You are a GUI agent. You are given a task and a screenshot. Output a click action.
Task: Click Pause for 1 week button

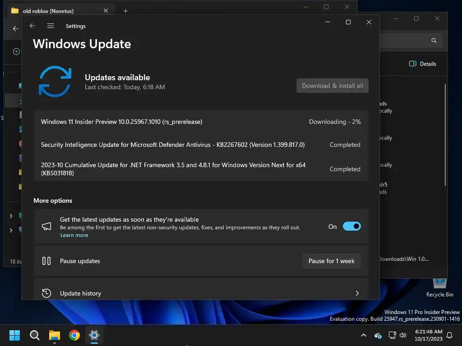coord(332,261)
